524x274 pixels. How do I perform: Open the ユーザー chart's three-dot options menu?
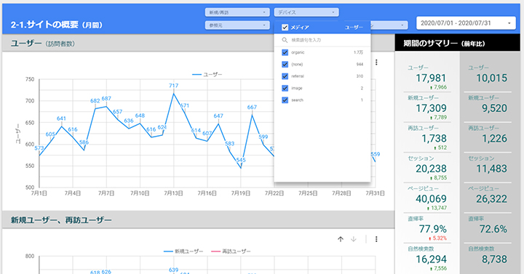[x=376, y=62]
